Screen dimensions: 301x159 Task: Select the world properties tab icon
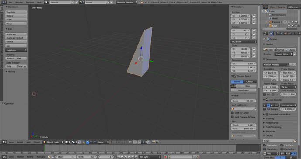[282, 34]
